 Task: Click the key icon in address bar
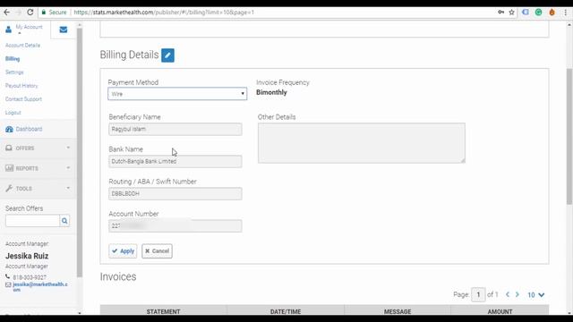501,12
